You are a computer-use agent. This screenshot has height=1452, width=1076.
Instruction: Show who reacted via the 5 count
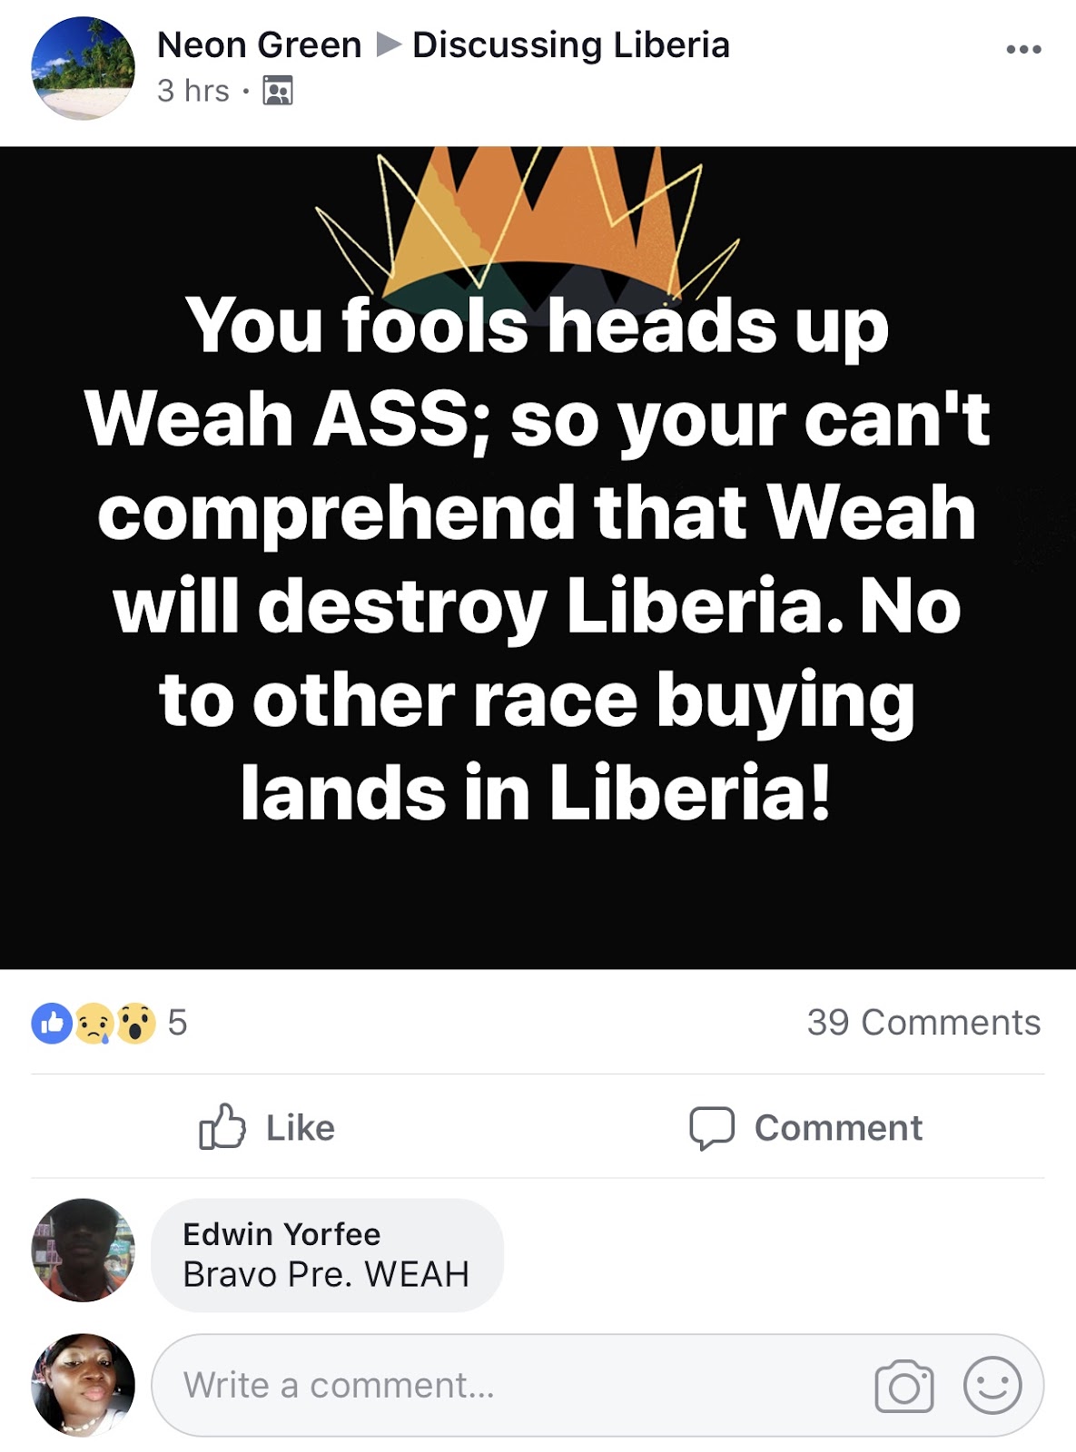(177, 1023)
